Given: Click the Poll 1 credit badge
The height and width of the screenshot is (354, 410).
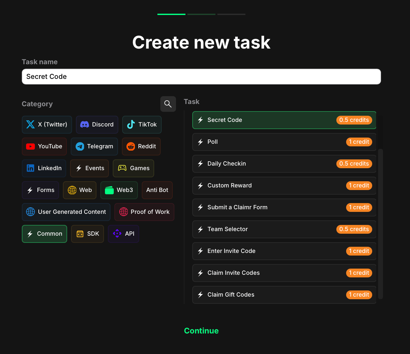Looking at the screenshot, I should point(359,142).
